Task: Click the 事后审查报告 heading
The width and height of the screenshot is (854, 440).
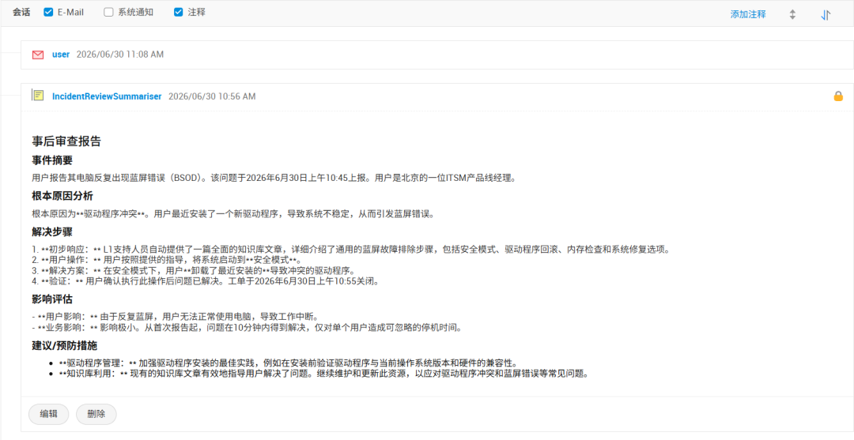Action: click(66, 141)
